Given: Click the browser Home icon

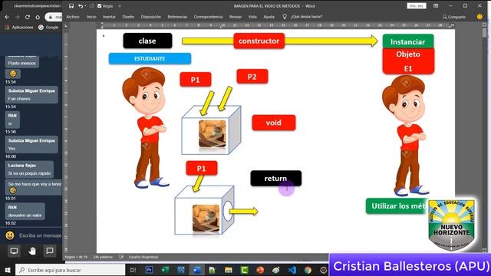Looking at the screenshot, I should pyautogui.click(x=38, y=17).
